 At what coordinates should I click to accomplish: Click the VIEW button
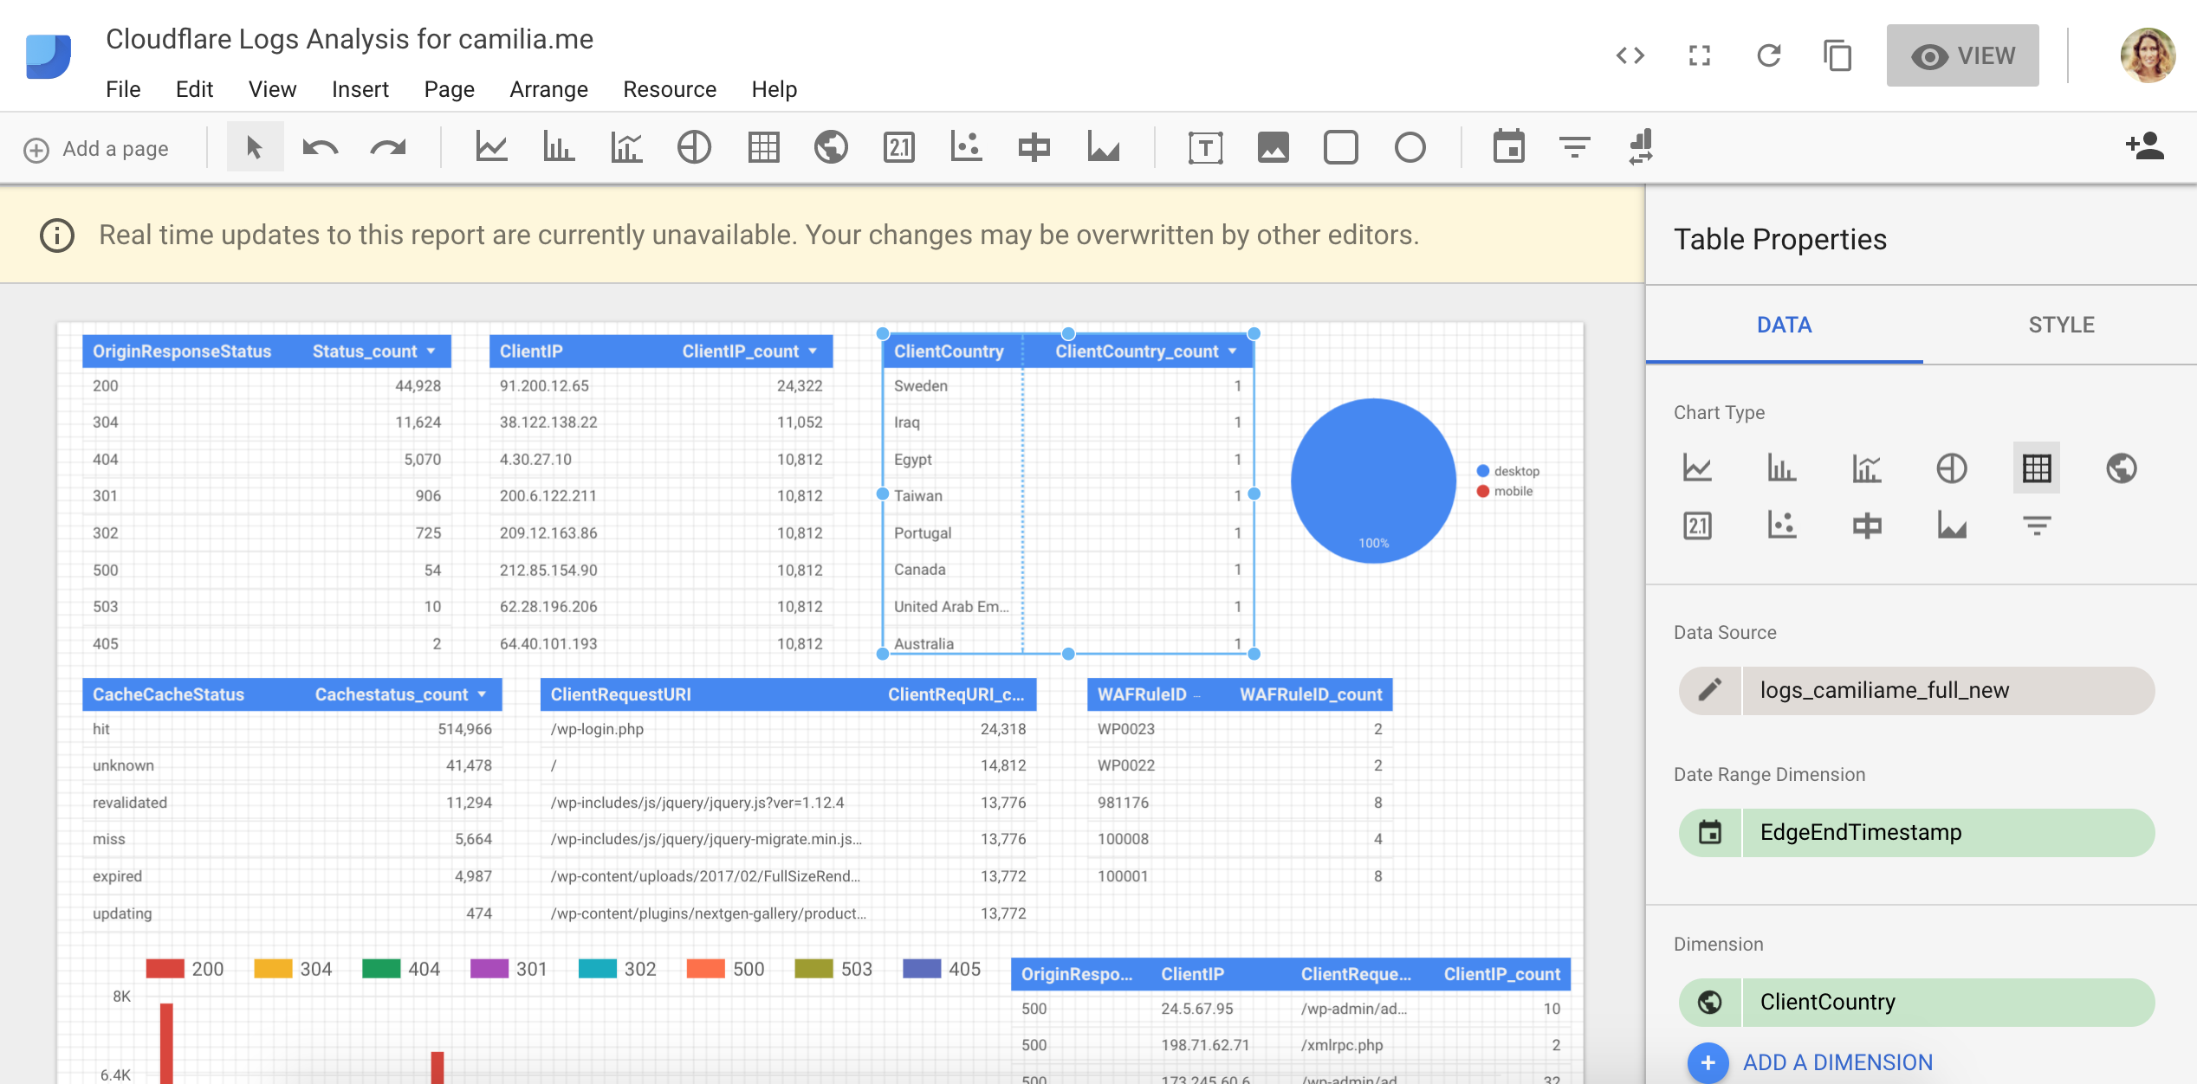(1962, 56)
